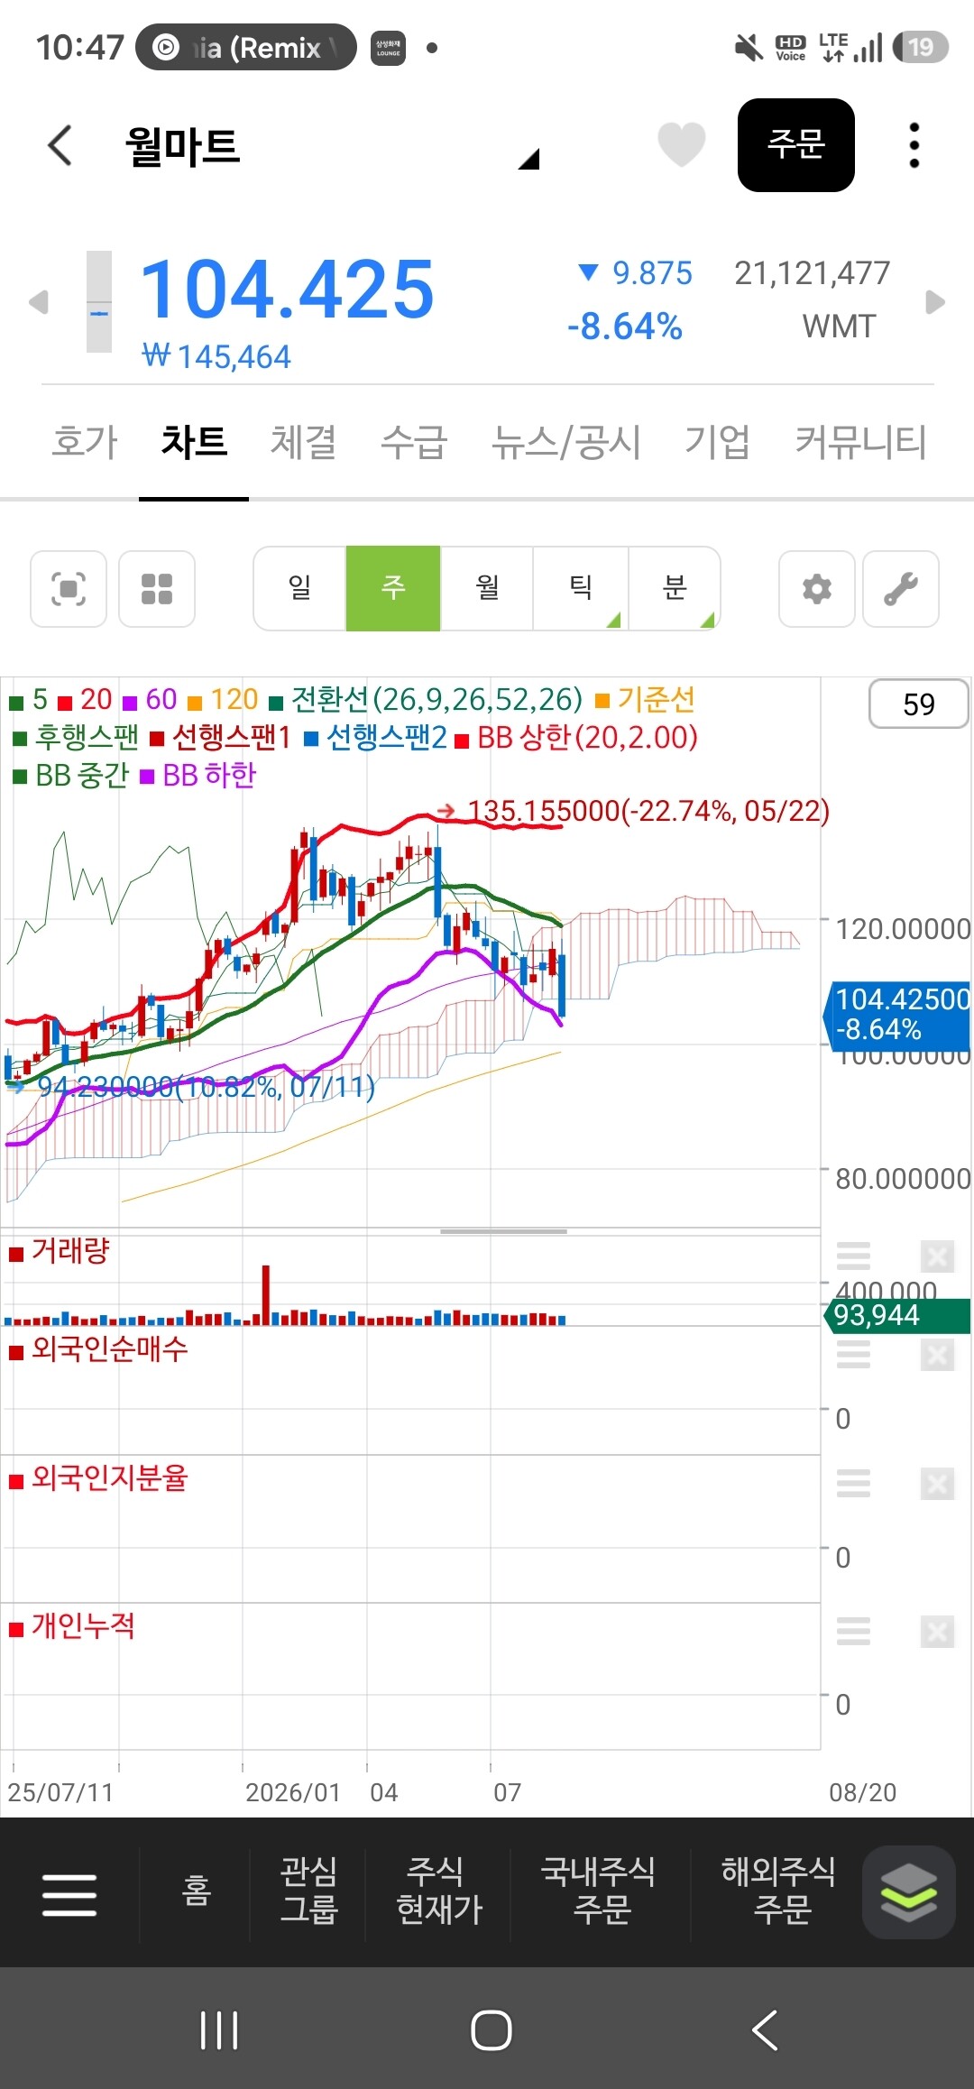Open the 체결 tab
Screen dimensions: 974x2089
tap(304, 442)
